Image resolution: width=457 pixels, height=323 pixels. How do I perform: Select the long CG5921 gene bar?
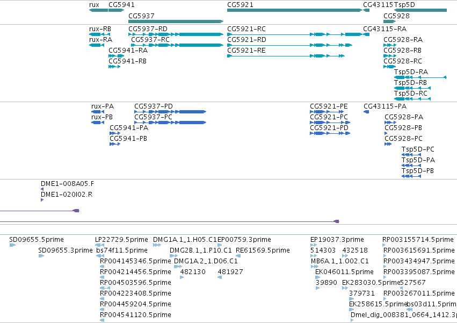(295, 10)
